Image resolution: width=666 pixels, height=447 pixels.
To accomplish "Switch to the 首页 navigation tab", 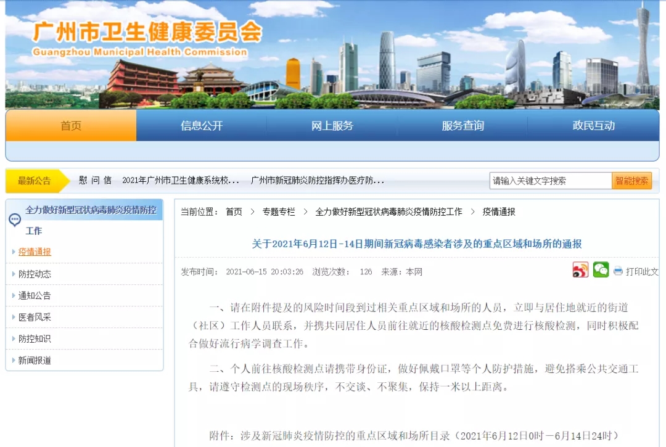I will [71, 126].
